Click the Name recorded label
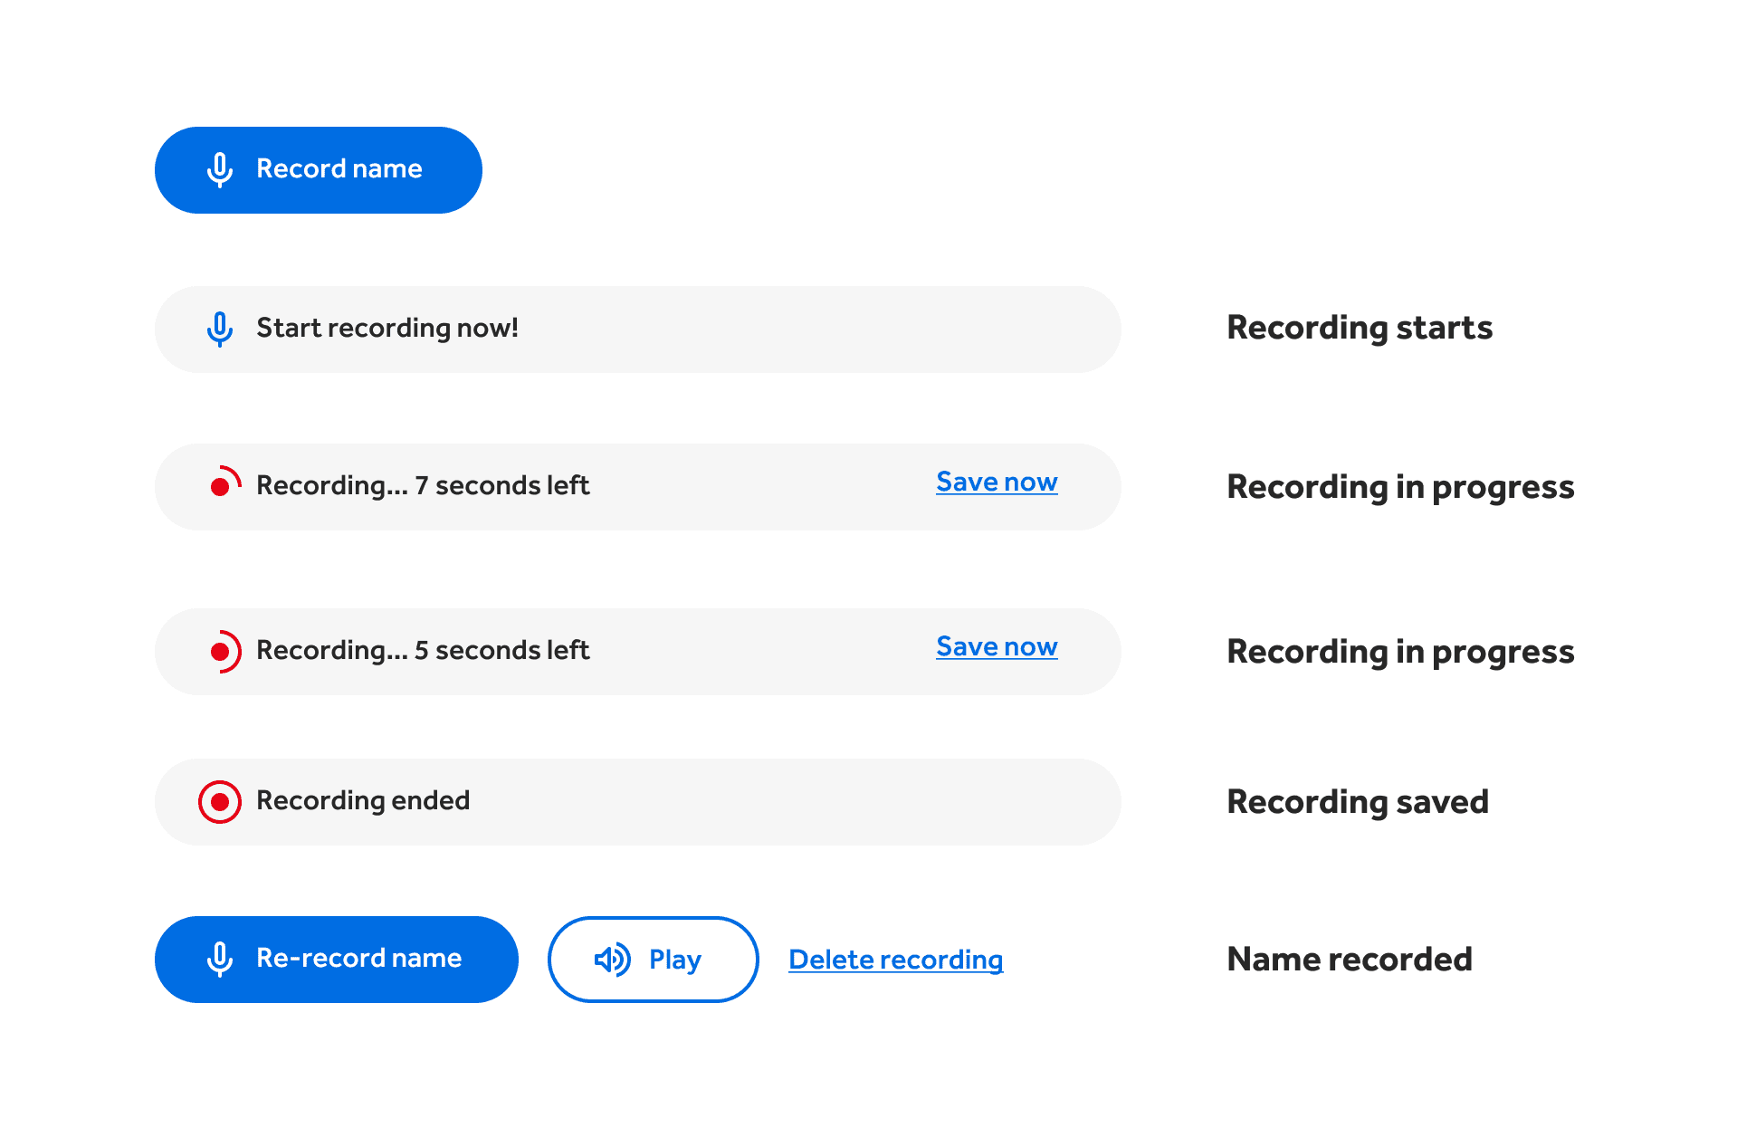Screen dimensions: 1756x1137 tap(1350, 960)
